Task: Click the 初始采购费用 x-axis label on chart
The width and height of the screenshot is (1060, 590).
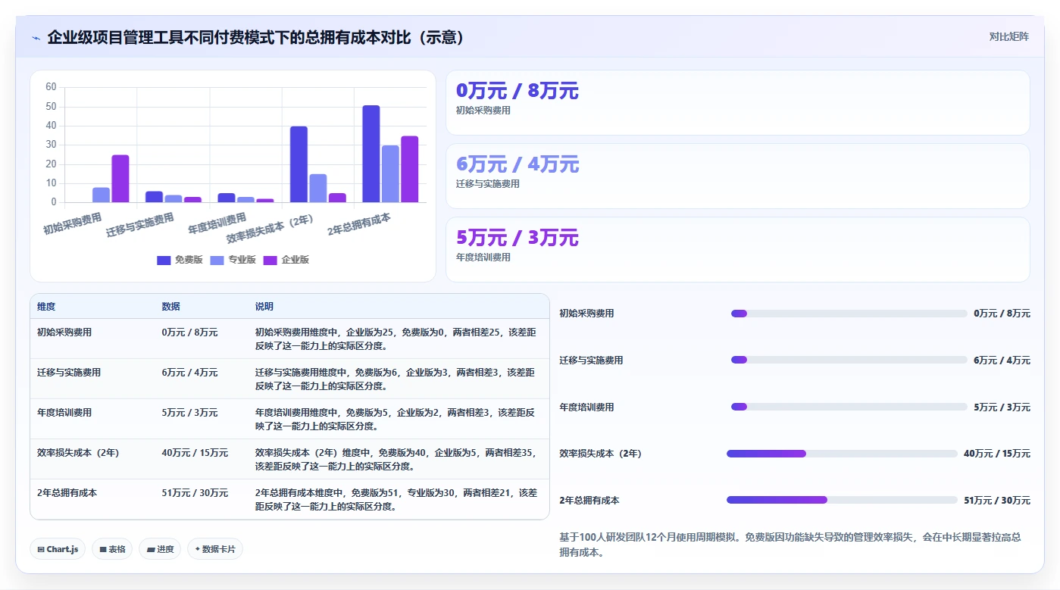Action: click(x=73, y=223)
